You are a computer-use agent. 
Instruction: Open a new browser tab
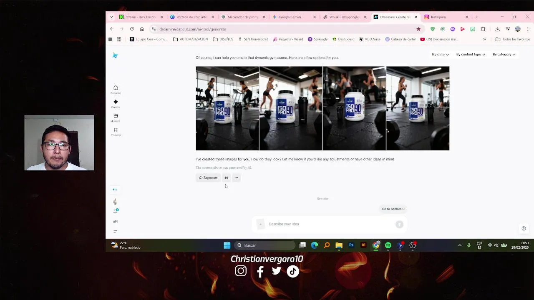coord(477,17)
